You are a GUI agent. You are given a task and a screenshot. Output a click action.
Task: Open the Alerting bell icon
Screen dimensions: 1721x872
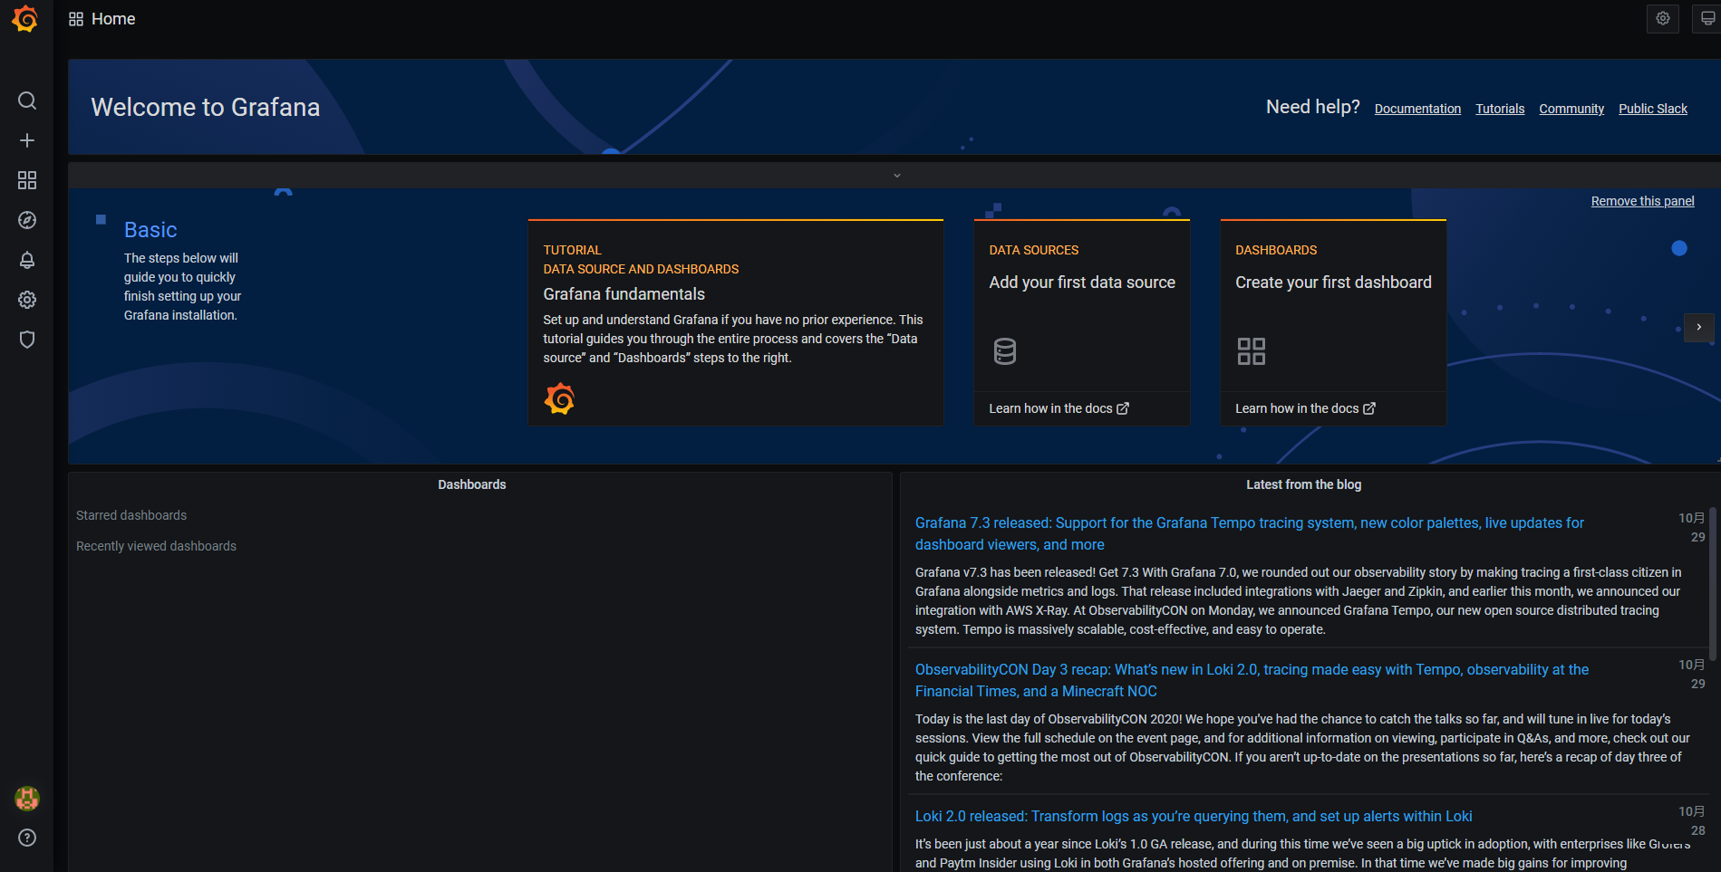(27, 260)
